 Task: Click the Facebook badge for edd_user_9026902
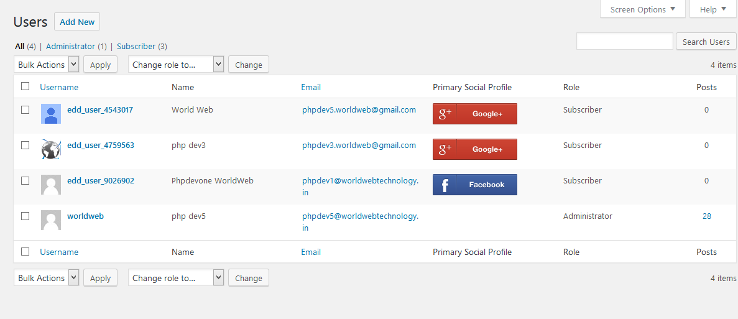coord(474,185)
